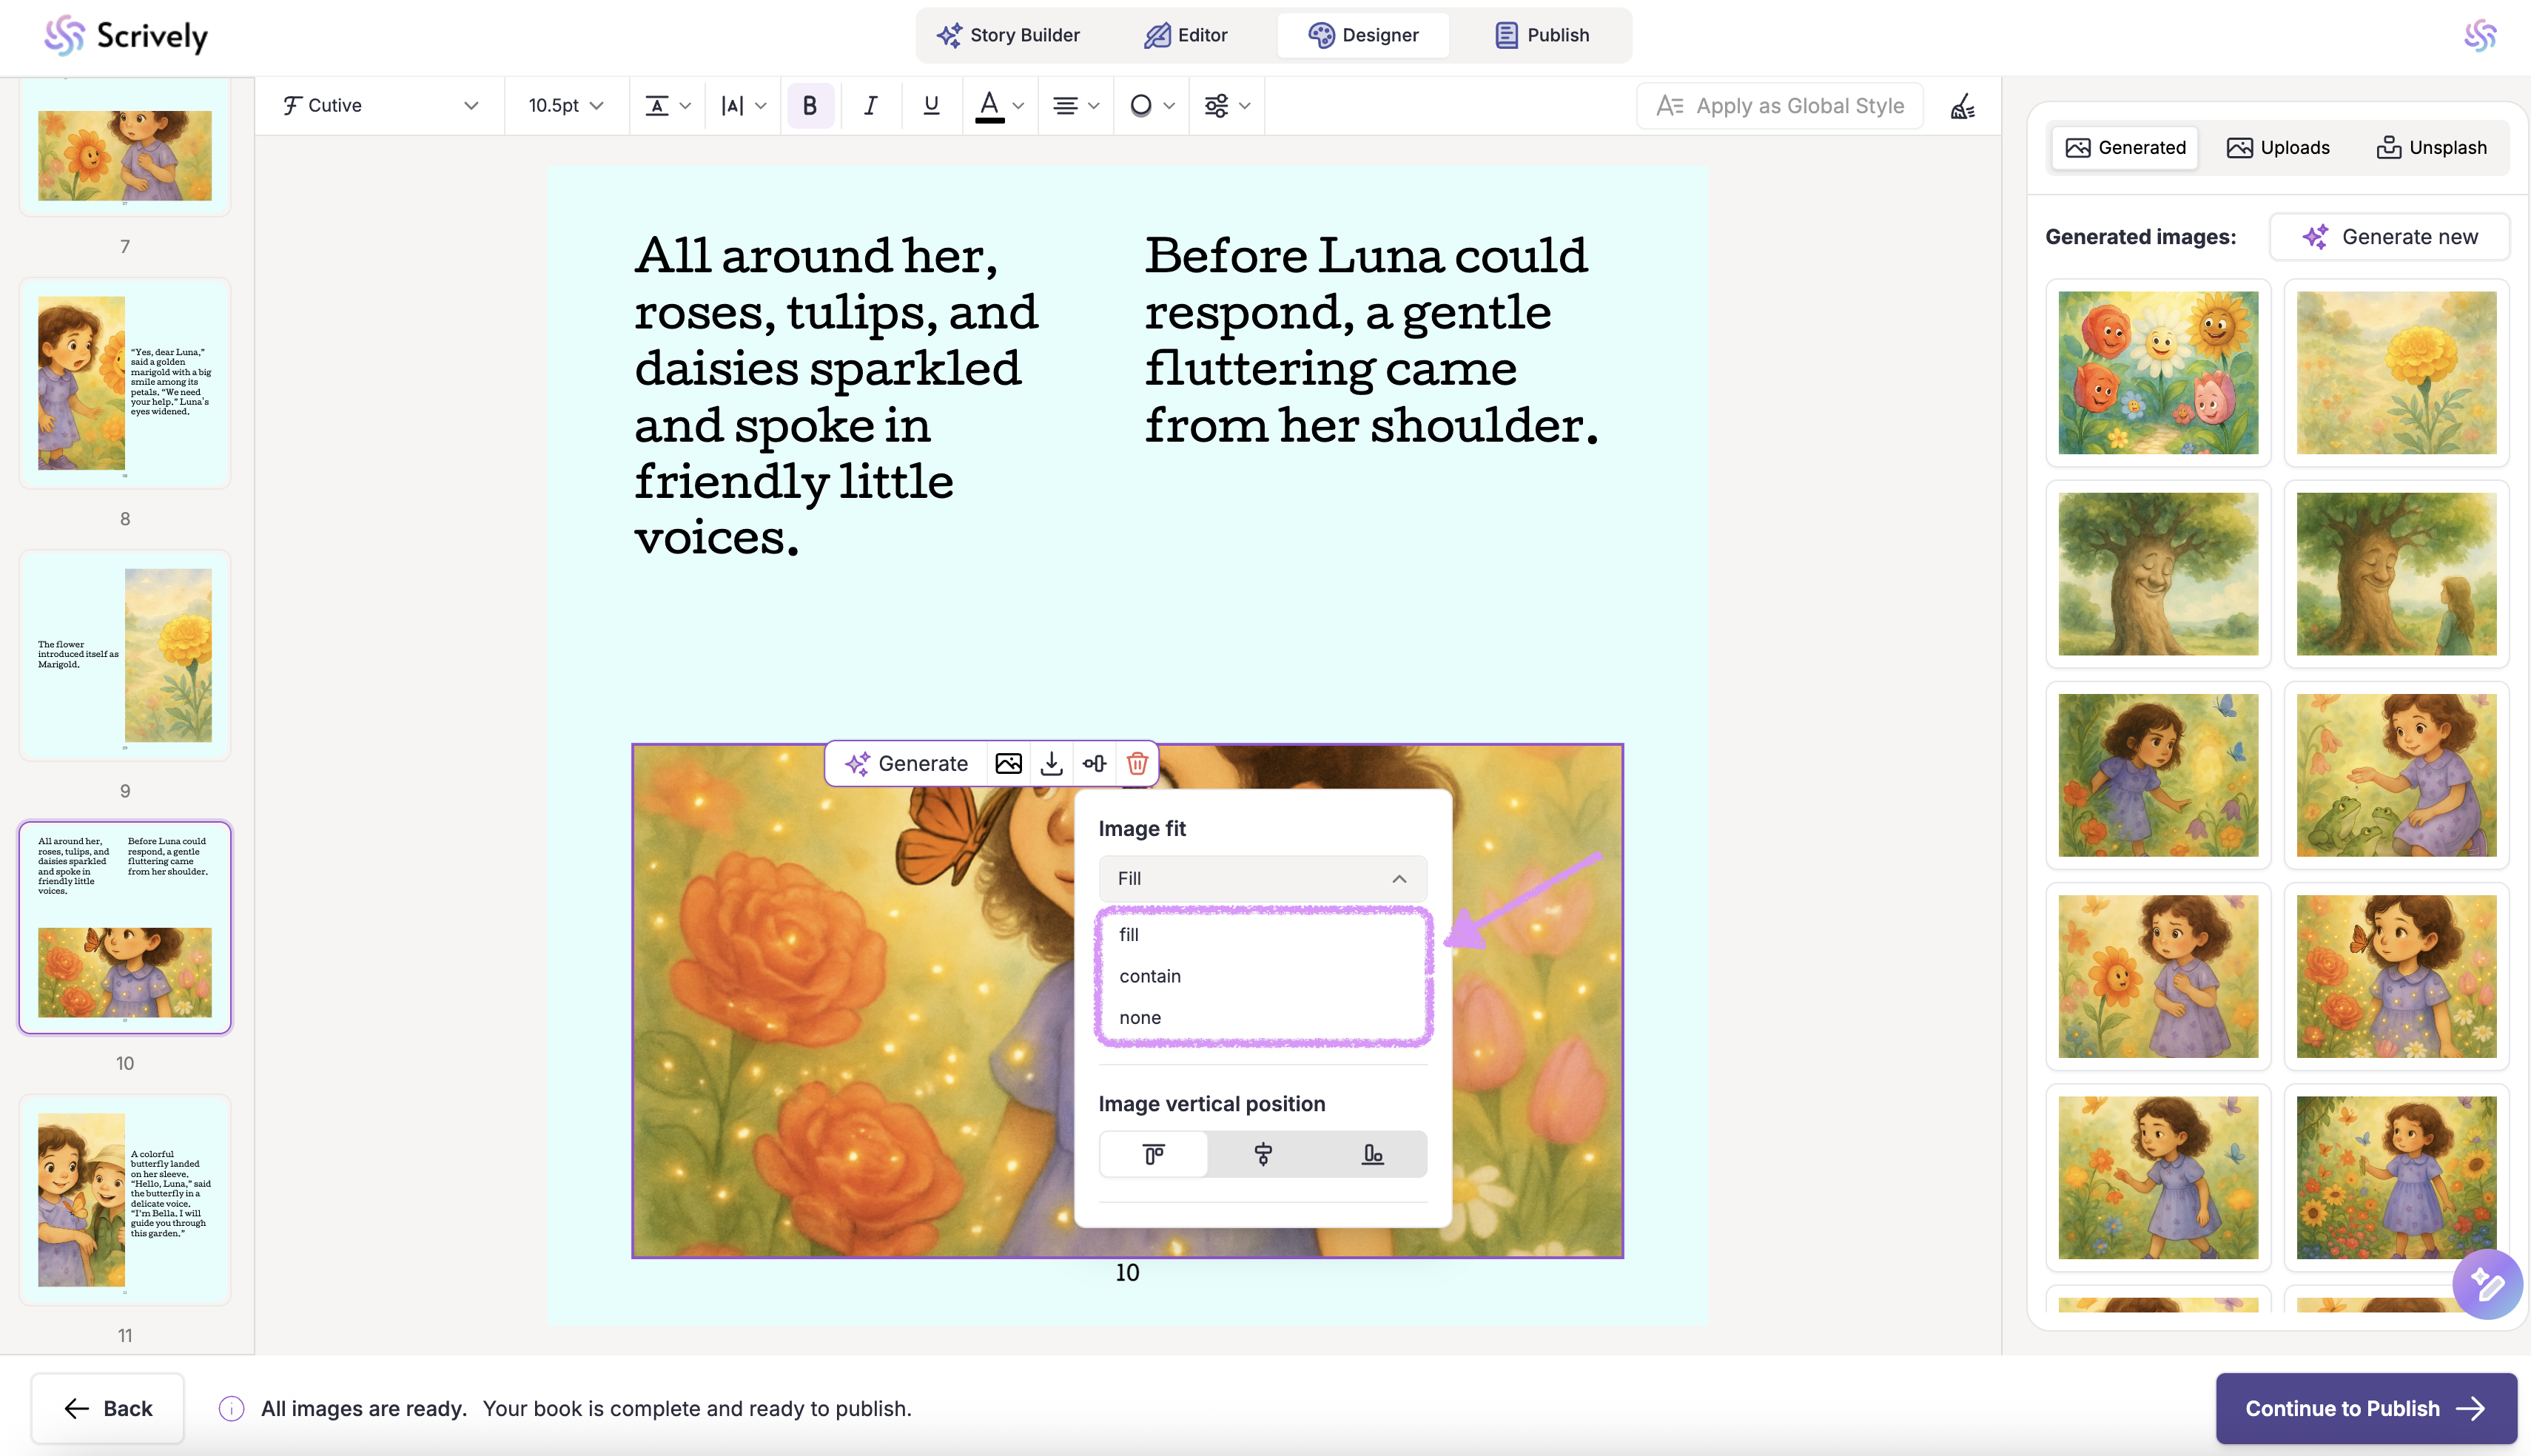Image resolution: width=2531 pixels, height=1456 pixels.
Task: Choose the contain image fit option
Action: point(1150,976)
